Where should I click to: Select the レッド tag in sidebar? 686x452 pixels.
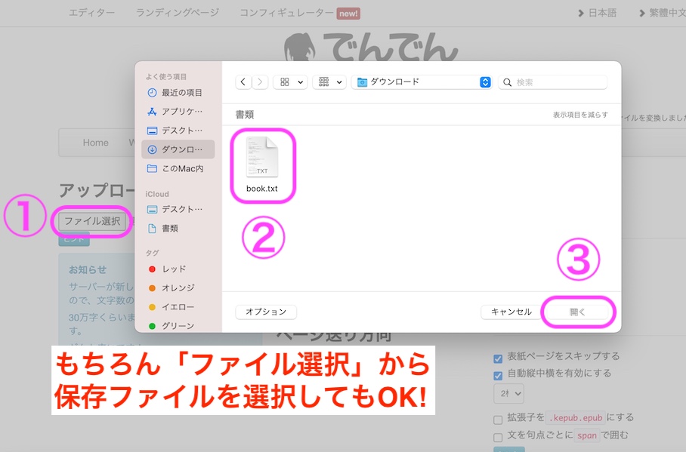(x=173, y=269)
